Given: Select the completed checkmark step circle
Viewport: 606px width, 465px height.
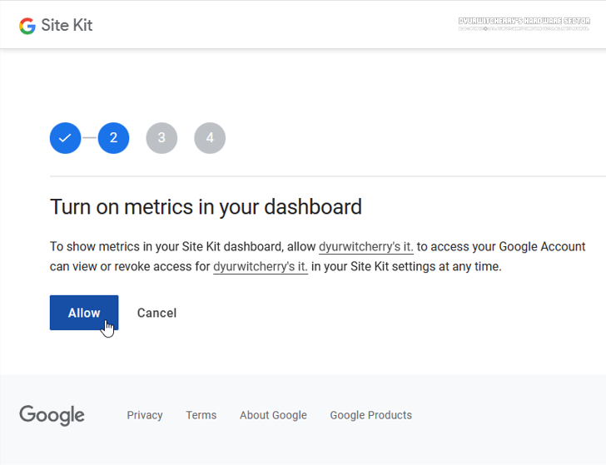Looking at the screenshot, I should coord(65,138).
